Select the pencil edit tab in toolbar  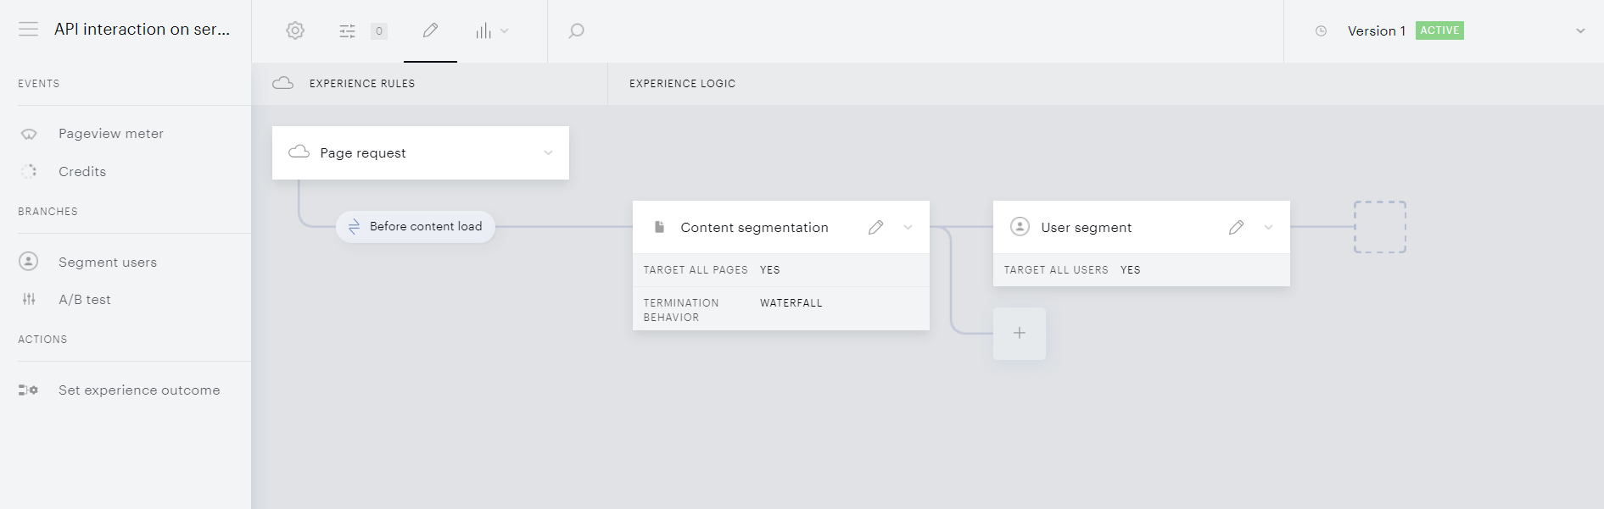pyautogui.click(x=430, y=30)
